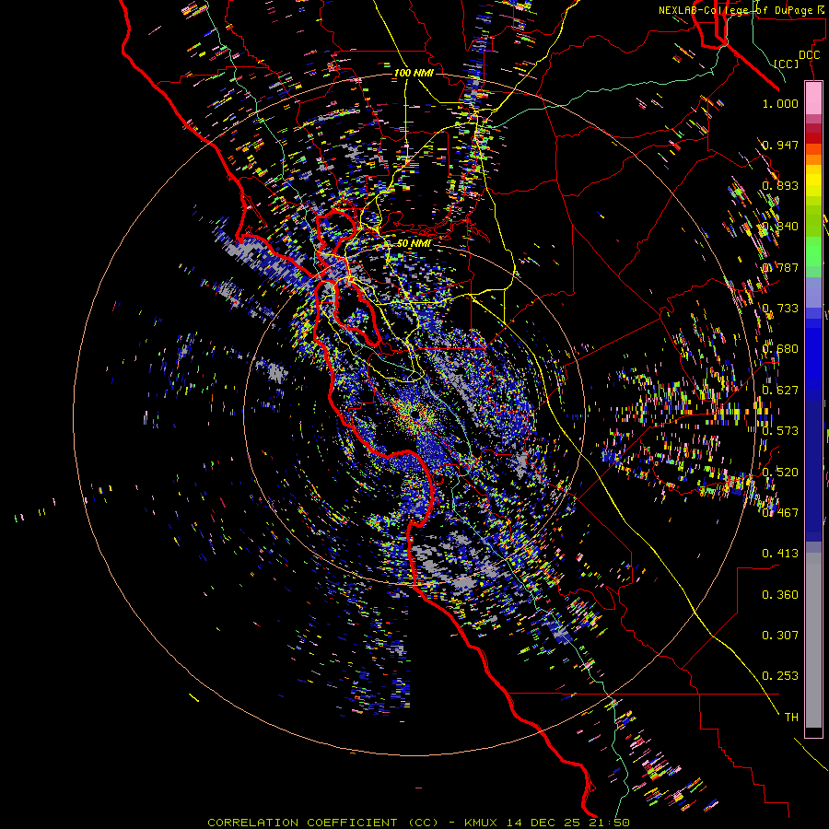Click the 0.573 scale value
Image resolution: width=829 pixels, height=829 pixels.
pos(780,430)
